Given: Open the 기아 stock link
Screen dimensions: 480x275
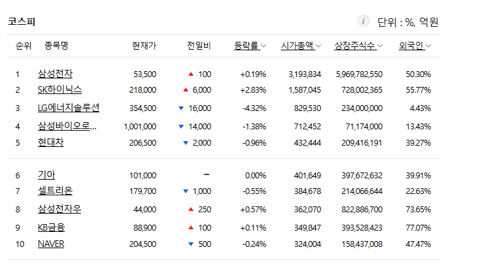Looking at the screenshot, I should click(46, 175).
